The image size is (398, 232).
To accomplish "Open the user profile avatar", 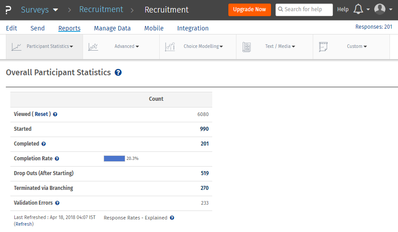I will coord(380,9).
